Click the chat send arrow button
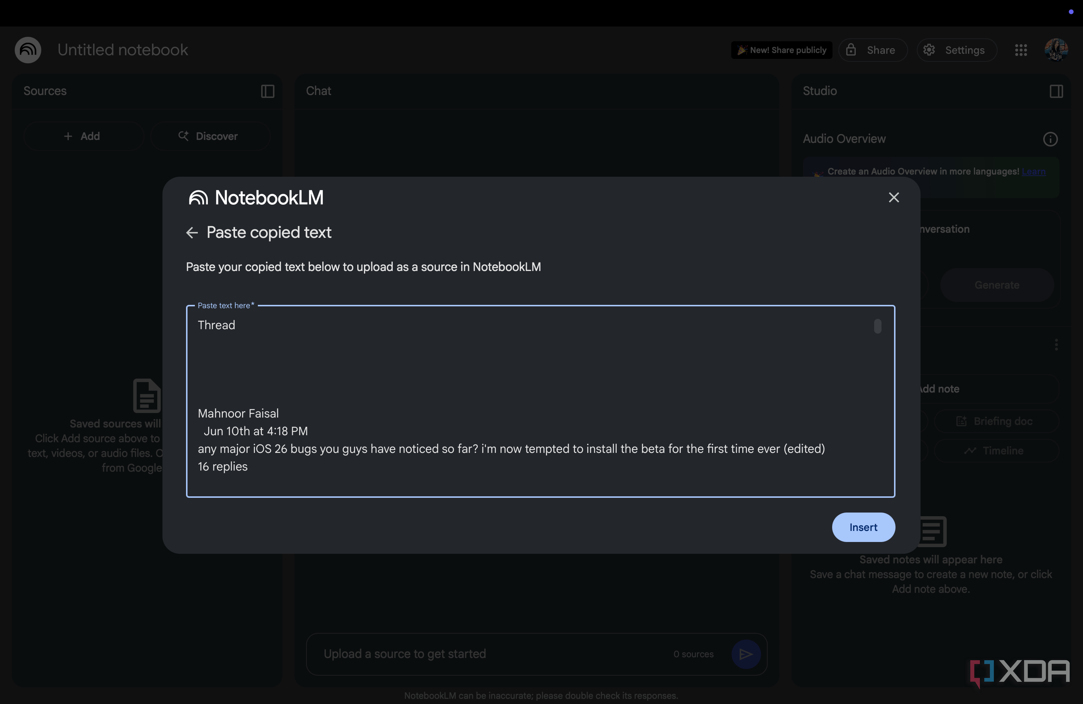 point(746,654)
